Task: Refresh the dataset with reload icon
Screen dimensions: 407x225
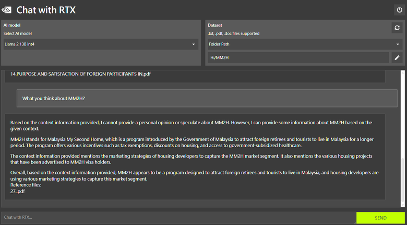Action: [x=397, y=28]
